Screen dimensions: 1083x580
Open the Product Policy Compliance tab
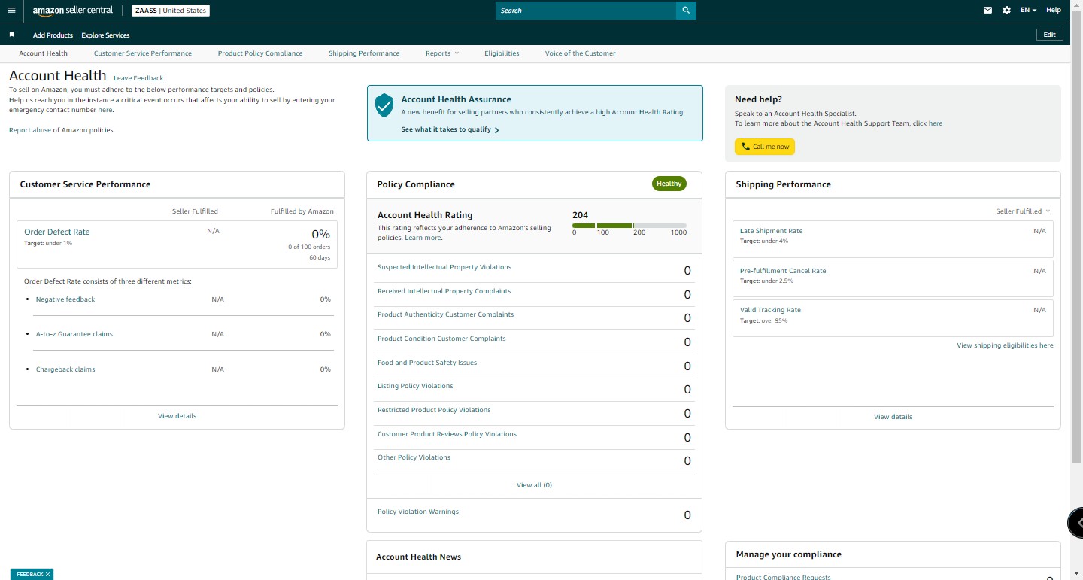point(260,53)
